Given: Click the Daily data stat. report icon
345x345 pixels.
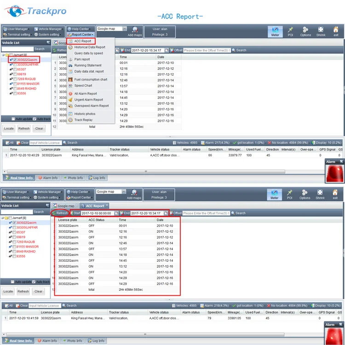Looking at the screenshot, I should [70, 71].
